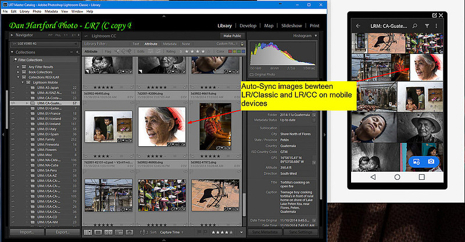The height and width of the screenshot is (242, 465).
Task: Filter by rejected photos (third flag icon)
Action: pos(129,51)
